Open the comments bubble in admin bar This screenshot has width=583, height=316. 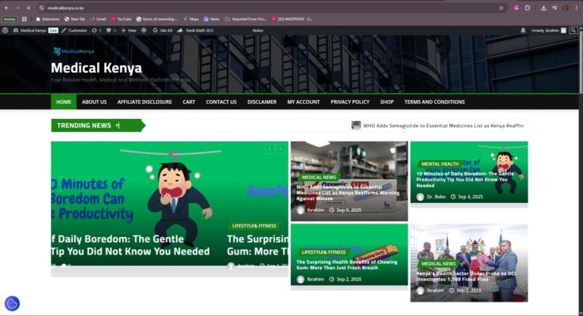pyautogui.click(x=111, y=30)
